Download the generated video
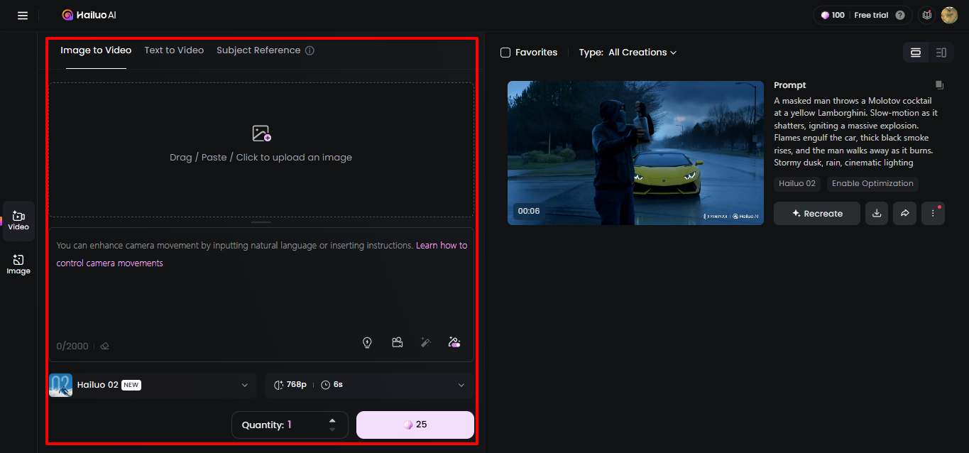Viewport: 969px width, 453px height. [877, 213]
